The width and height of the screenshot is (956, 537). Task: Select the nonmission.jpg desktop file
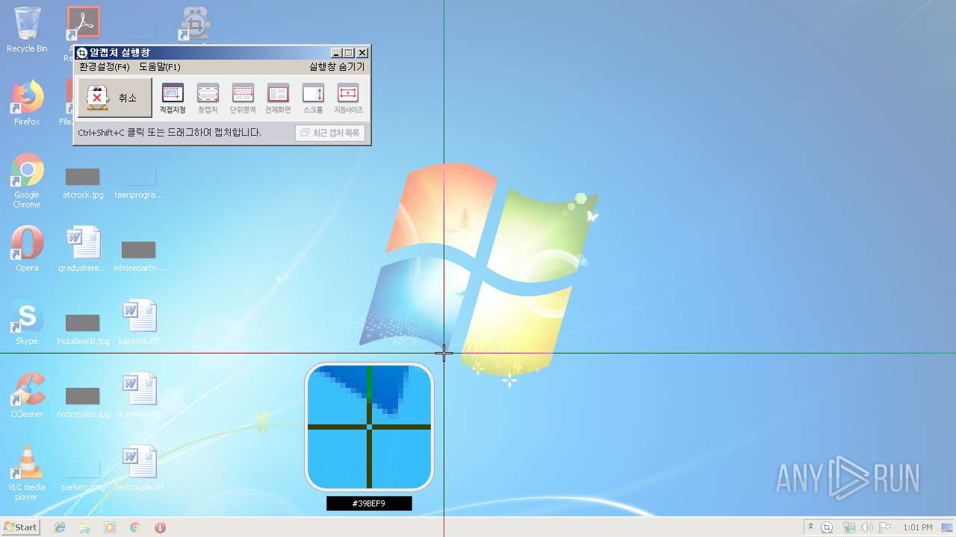83,401
